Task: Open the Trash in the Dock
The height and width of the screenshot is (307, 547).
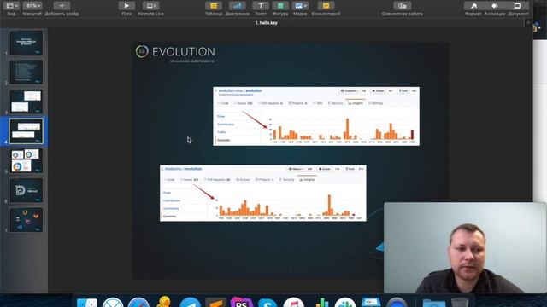Action: coord(460,302)
